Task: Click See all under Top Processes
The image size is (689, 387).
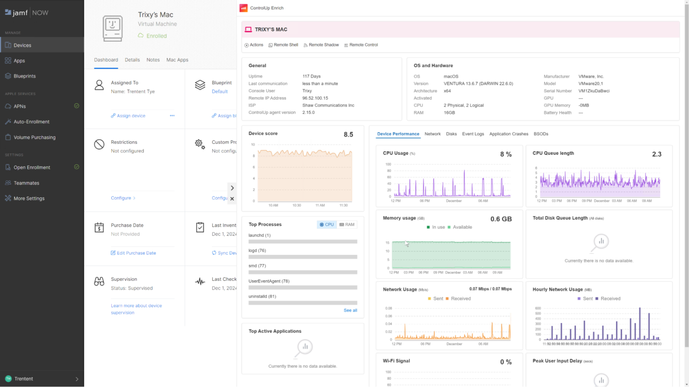Action: point(350,310)
